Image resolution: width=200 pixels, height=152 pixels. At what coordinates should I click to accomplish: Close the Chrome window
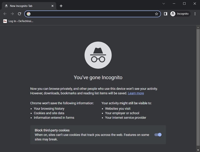coord(195,3)
